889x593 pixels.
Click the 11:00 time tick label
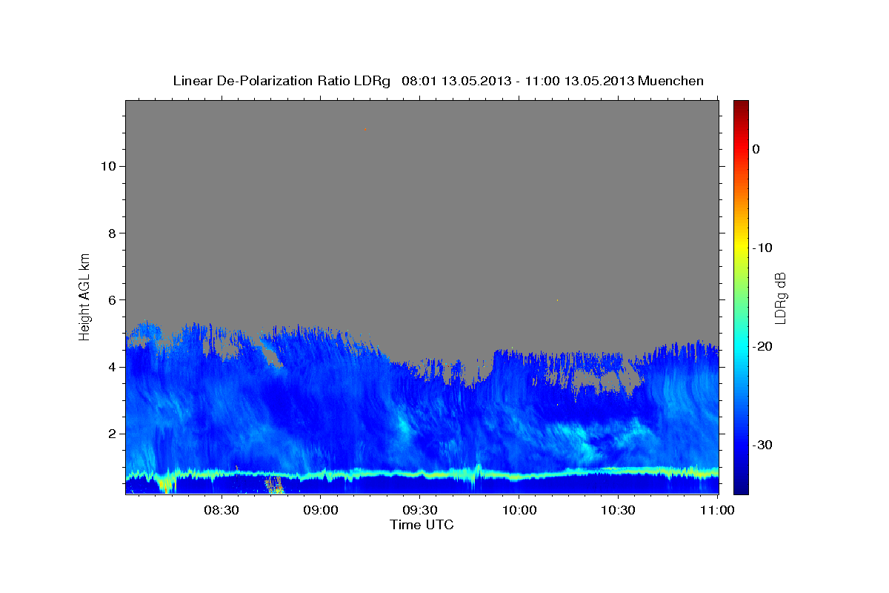[x=716, y=511]
